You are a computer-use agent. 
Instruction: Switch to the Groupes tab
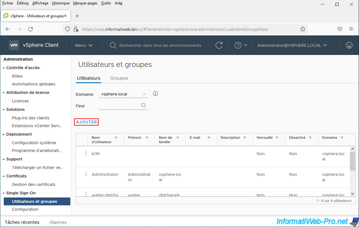pyautogui.click(x=119, y=78)
